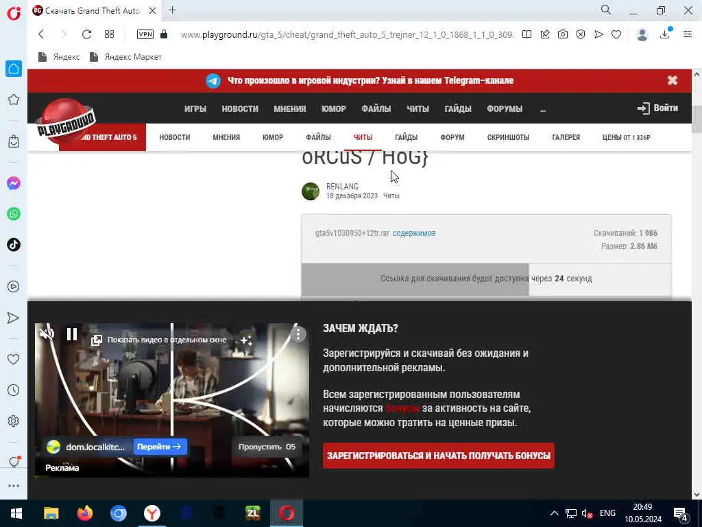Open ЦЕНЫ ОТ 1 836Р tab
This screenshot has width=702, height=527.
[626, 137]
